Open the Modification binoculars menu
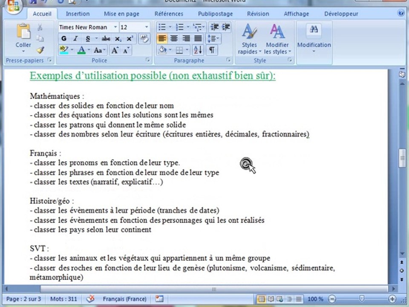409x307 pixels. (x=314, y=38)
